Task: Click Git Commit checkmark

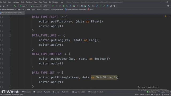Action: coord(100,6)
